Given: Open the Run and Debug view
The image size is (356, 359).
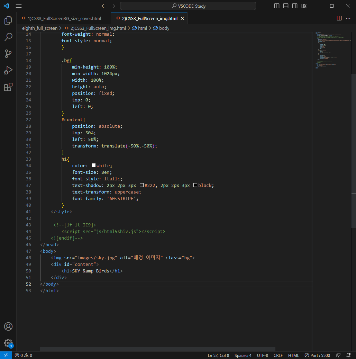Looking at the screenshot, I should (x=8, y=70).
